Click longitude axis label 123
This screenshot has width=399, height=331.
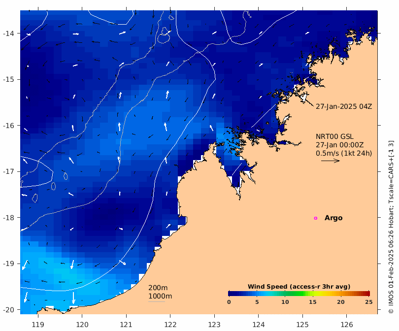pos(214,325)
